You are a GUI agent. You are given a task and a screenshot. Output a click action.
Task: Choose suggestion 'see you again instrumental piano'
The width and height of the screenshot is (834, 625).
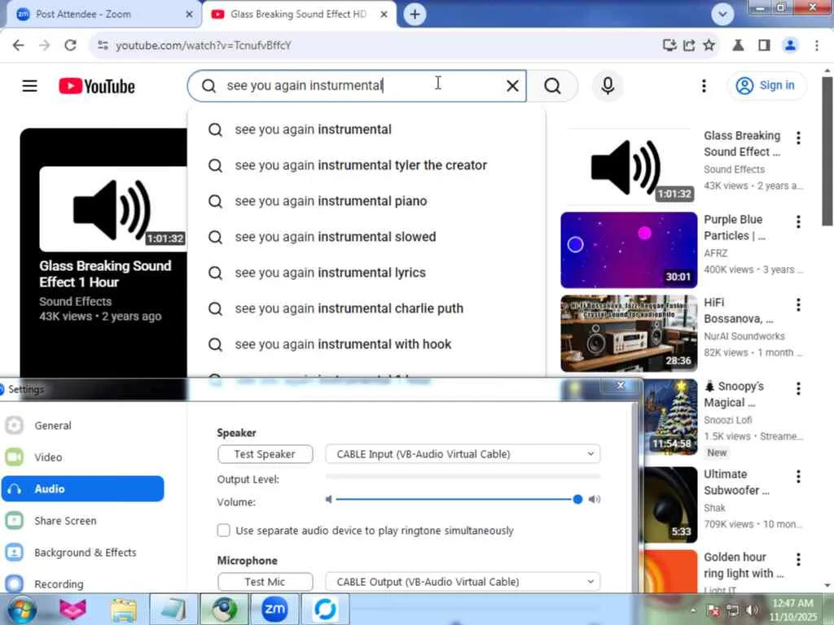[x=367, y=201]
